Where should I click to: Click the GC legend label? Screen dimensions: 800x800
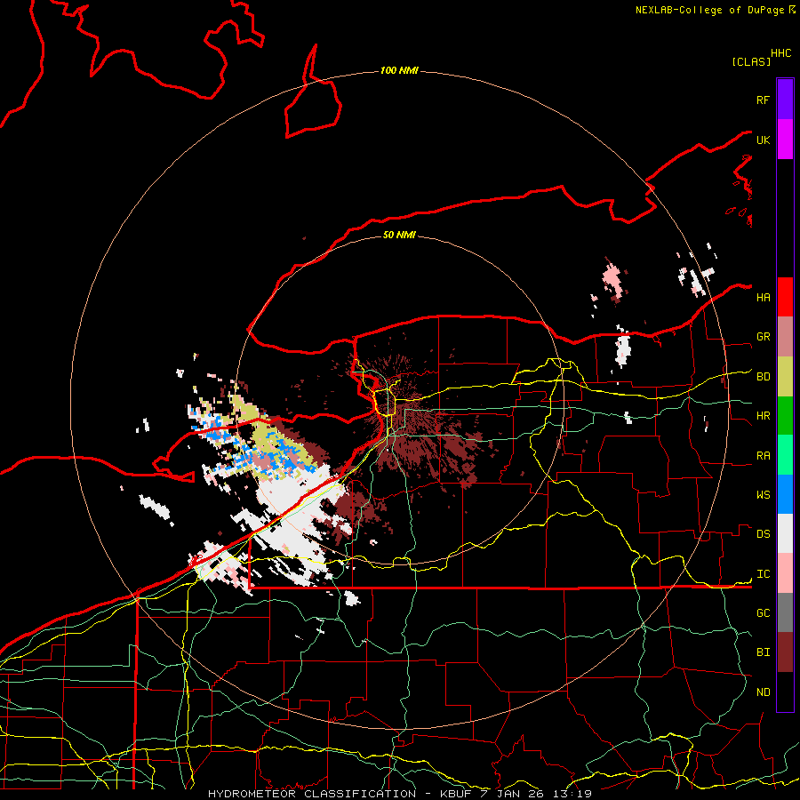(x=763, y=613)
